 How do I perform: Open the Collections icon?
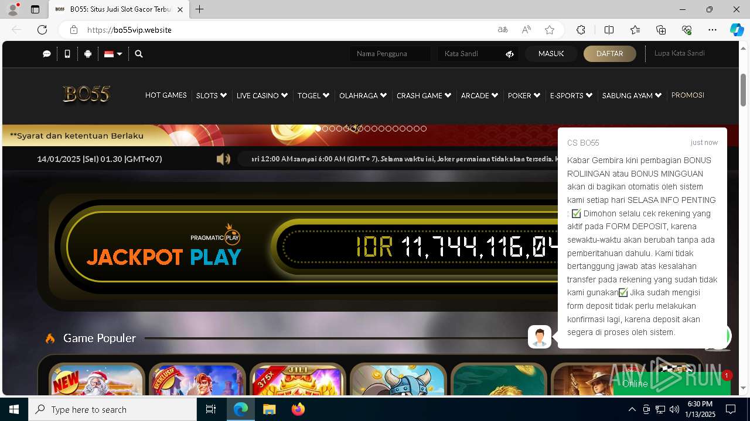[x=661, y=30]
